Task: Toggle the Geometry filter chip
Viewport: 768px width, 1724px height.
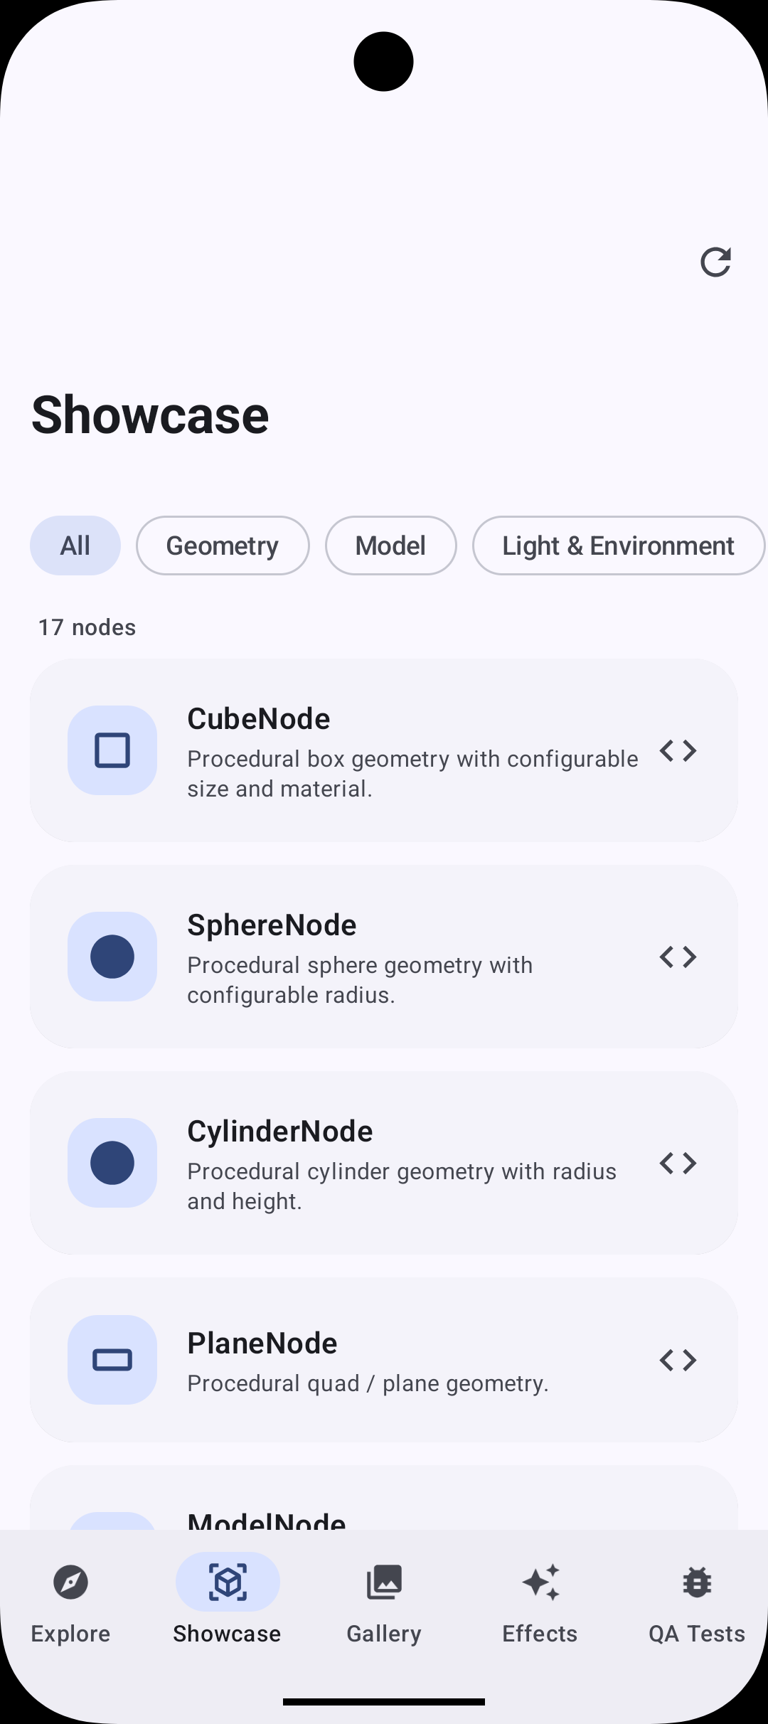Action: [223, 546]
